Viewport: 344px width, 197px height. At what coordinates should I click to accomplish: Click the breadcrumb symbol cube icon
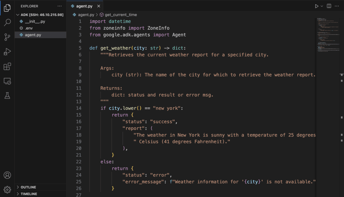click(101, 15)
